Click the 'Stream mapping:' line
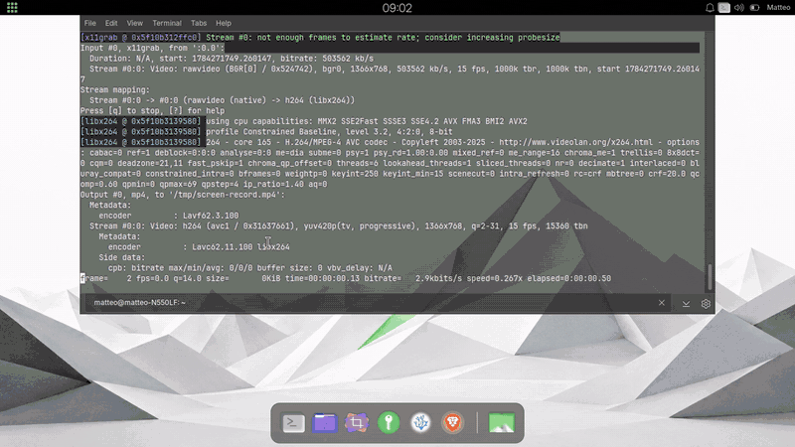 click(115, 89)
